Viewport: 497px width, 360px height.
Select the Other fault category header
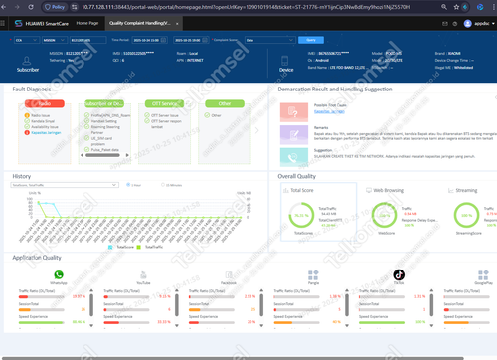225,104
